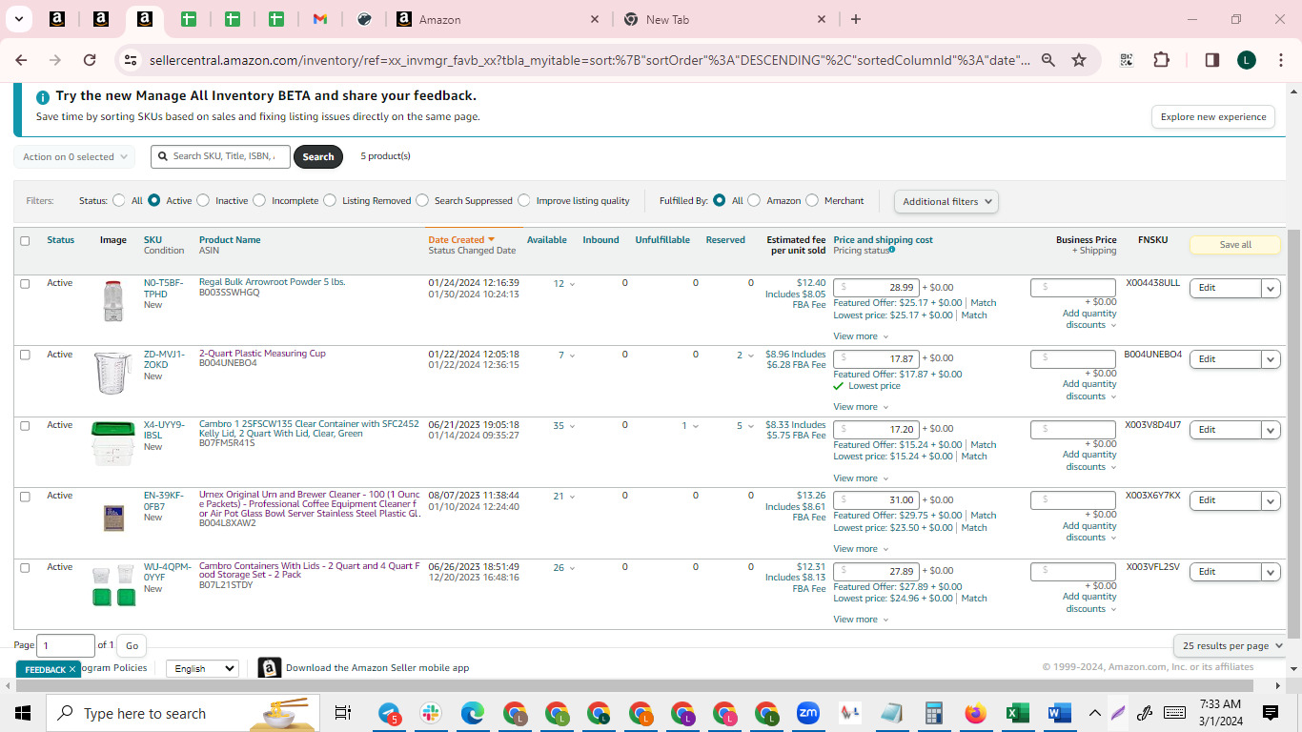Open Slack from the taskbar
Screen dimensions: 1302x732
coord(431,713)
